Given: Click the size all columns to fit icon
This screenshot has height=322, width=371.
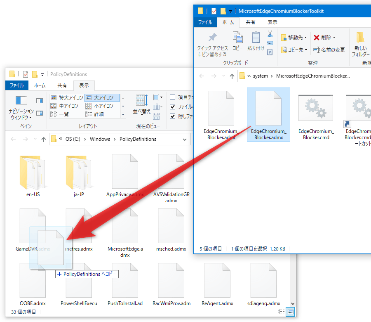Looking at the screenshot, I should click(x=156, y=116).
